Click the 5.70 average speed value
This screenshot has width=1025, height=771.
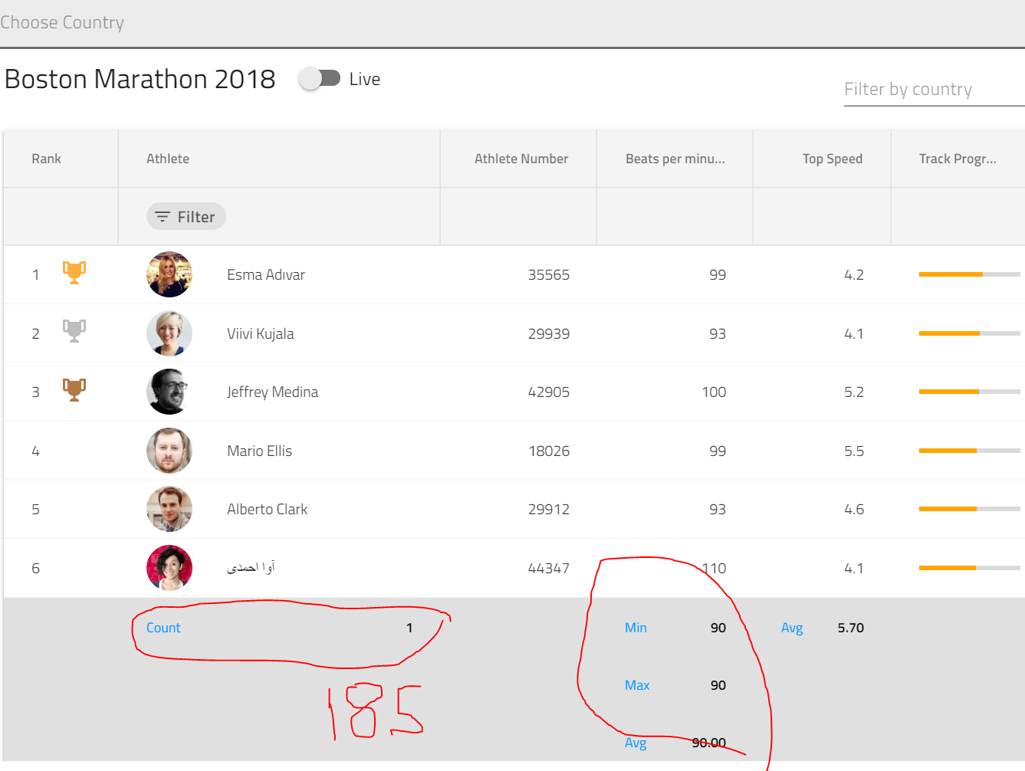(x=851, y=628)
